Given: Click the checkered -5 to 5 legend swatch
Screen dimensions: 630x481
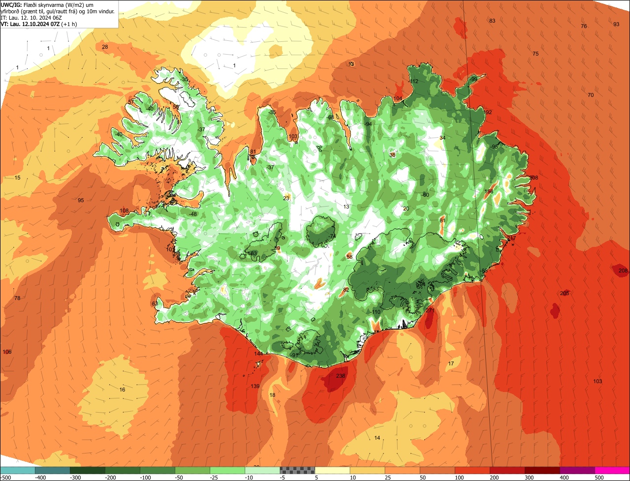Looking at the screenshot, I should (x=297, y=470).
